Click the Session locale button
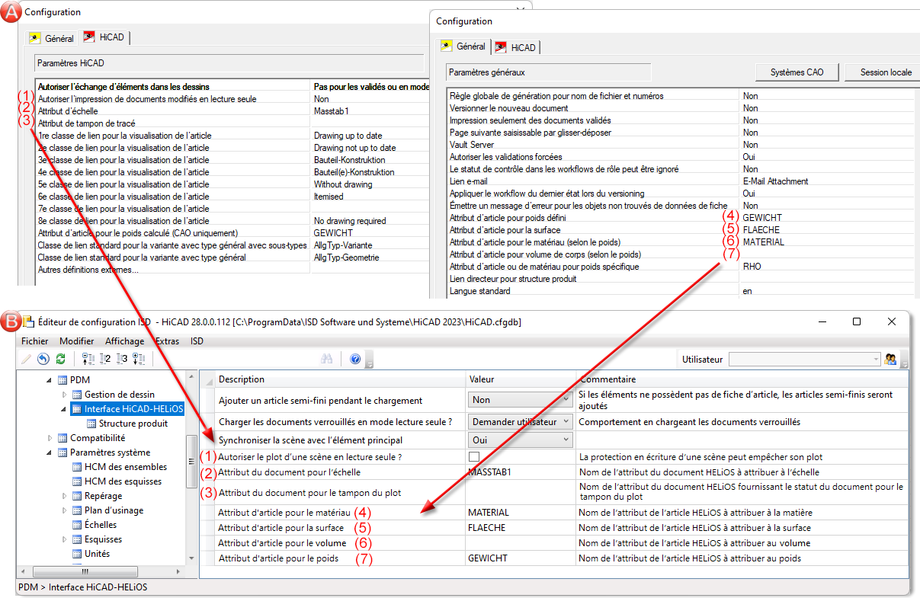The height and width of the screenshot is (598, 920). point(885,72)
